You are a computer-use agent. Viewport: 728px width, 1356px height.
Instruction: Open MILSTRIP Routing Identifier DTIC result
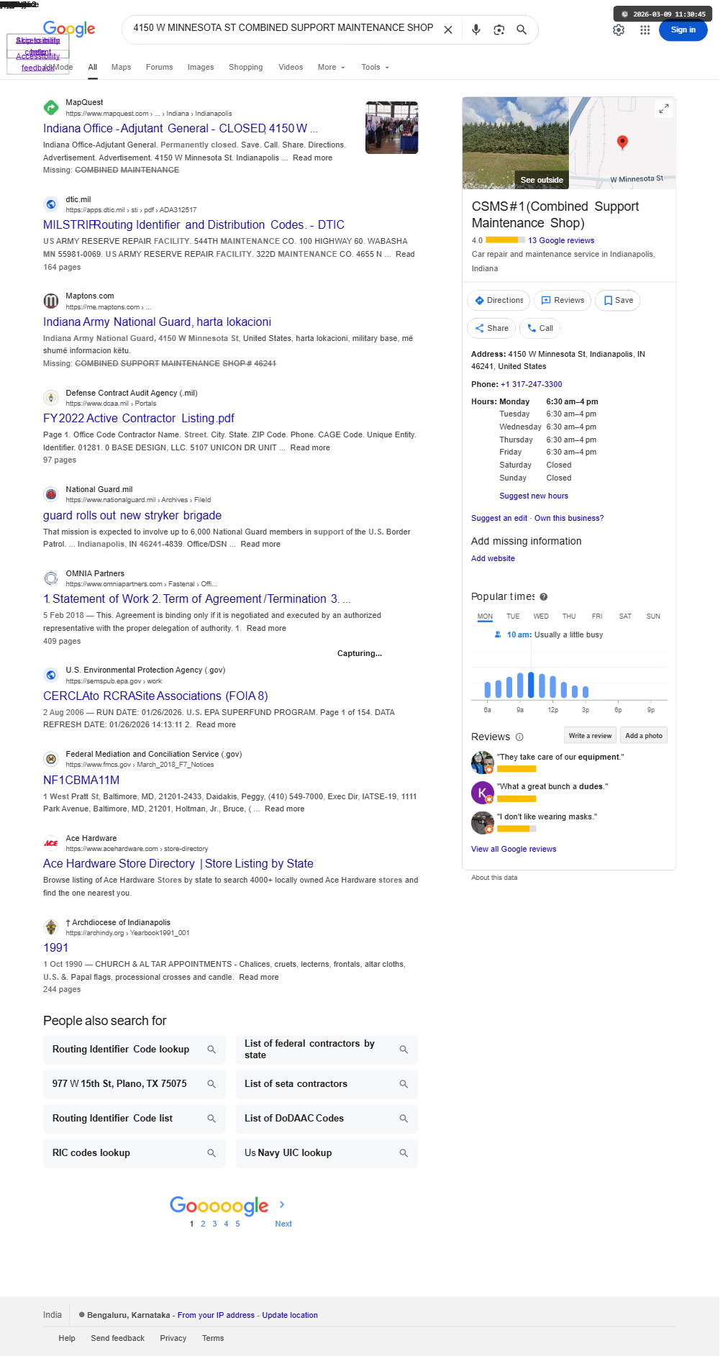pos(194,225)
